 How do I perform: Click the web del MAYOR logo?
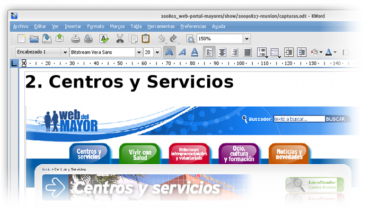pyautogui.click(x=67, y=121)
